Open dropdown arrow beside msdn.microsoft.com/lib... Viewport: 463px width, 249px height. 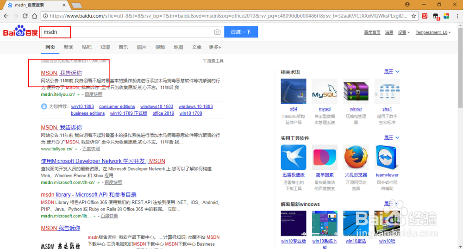click(x=94, y=216)
